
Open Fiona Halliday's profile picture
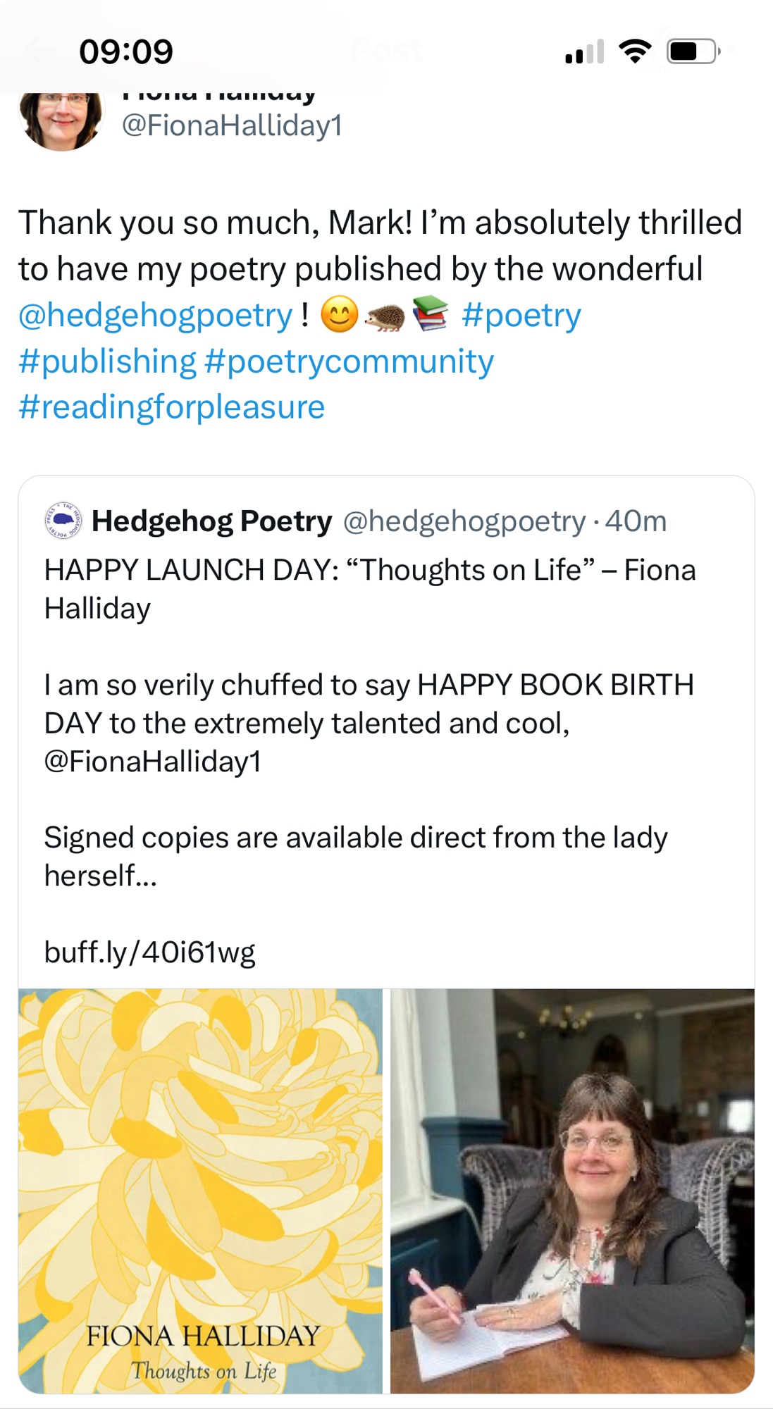61,120
